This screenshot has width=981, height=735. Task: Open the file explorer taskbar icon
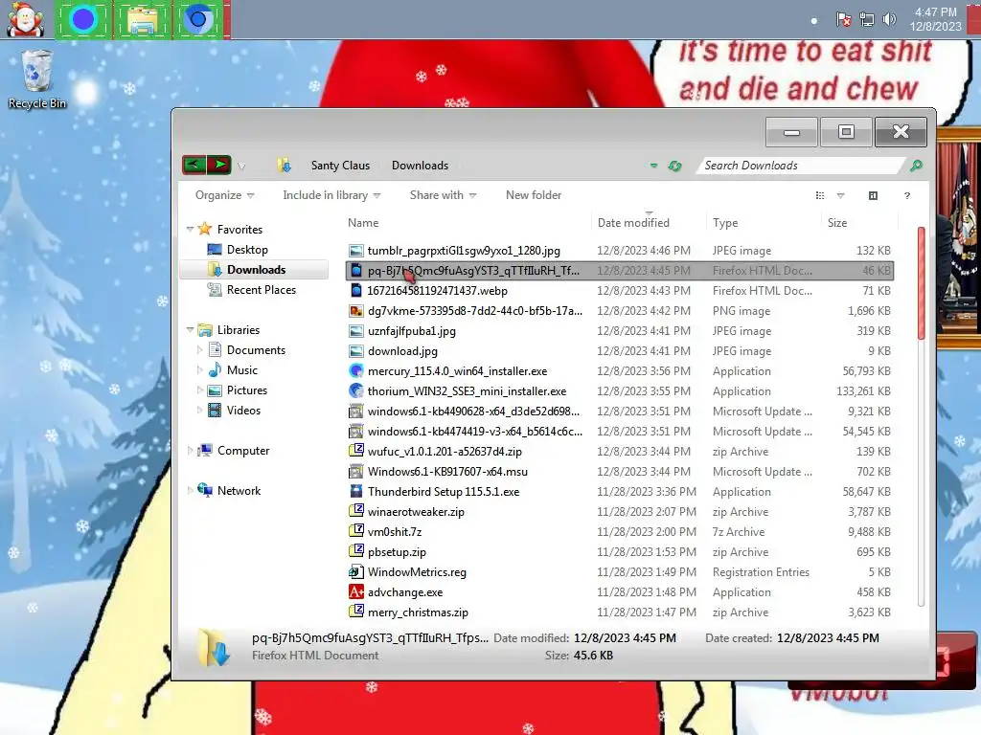tap(142, 19)
